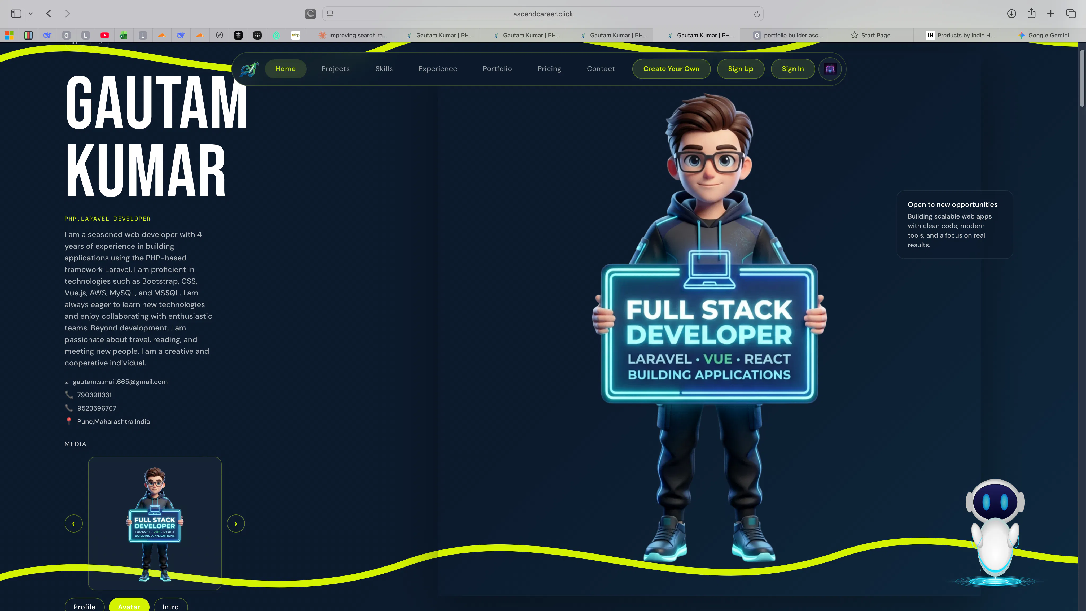Open the fnp pinned tab
Viewport: 1086px width, 611px height.
[296, 36]
